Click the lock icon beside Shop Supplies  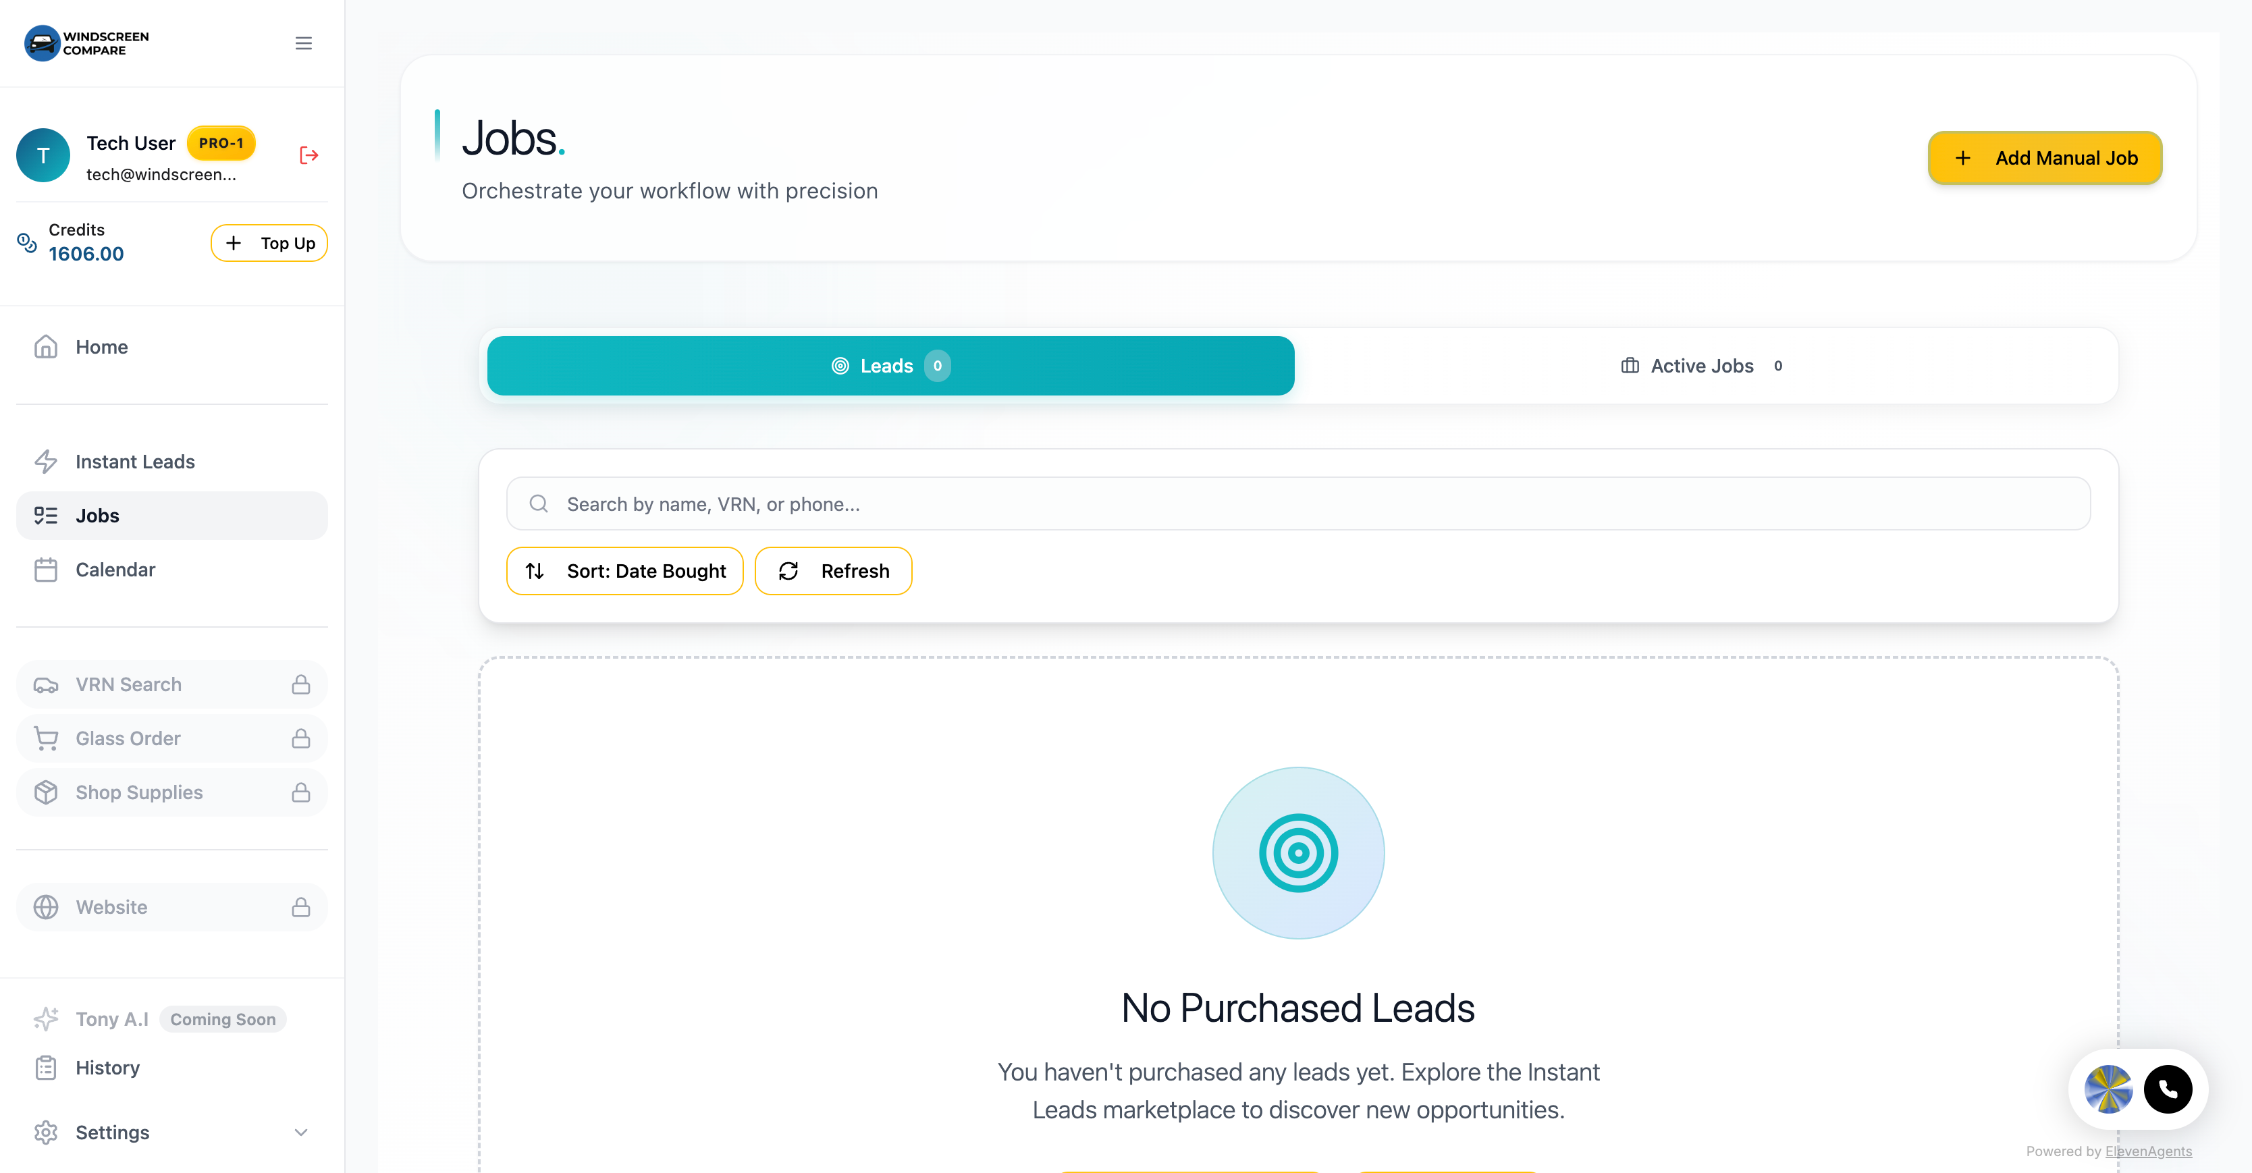[x=300, y=793]
